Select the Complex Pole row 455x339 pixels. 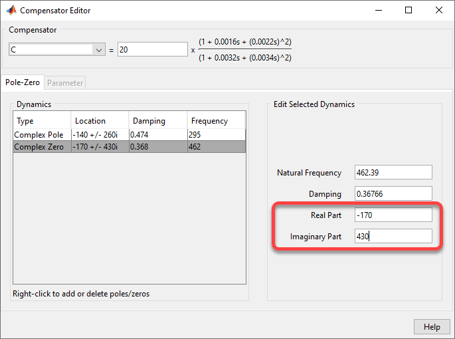pos(40,135)
